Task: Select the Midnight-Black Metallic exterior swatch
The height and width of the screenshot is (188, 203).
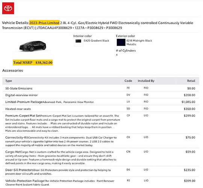Action: click(x=121, y=42)
